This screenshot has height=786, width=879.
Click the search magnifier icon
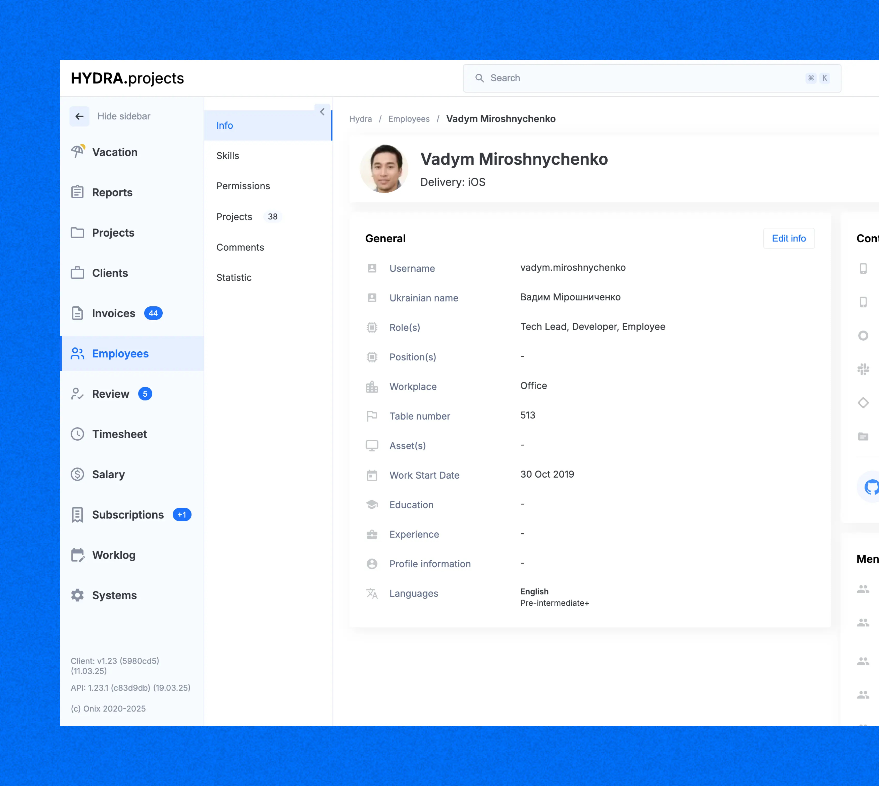pyautogui.click(x=479, y=78)
